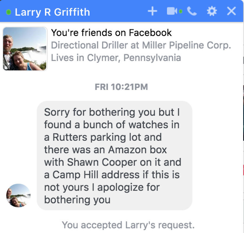Screen dimensions: 244x233
Task: Add more people to the conversation
Action: point(152,11)
